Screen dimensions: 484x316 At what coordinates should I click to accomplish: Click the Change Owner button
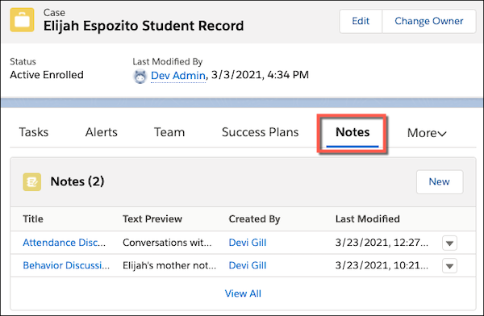[429, 21]
